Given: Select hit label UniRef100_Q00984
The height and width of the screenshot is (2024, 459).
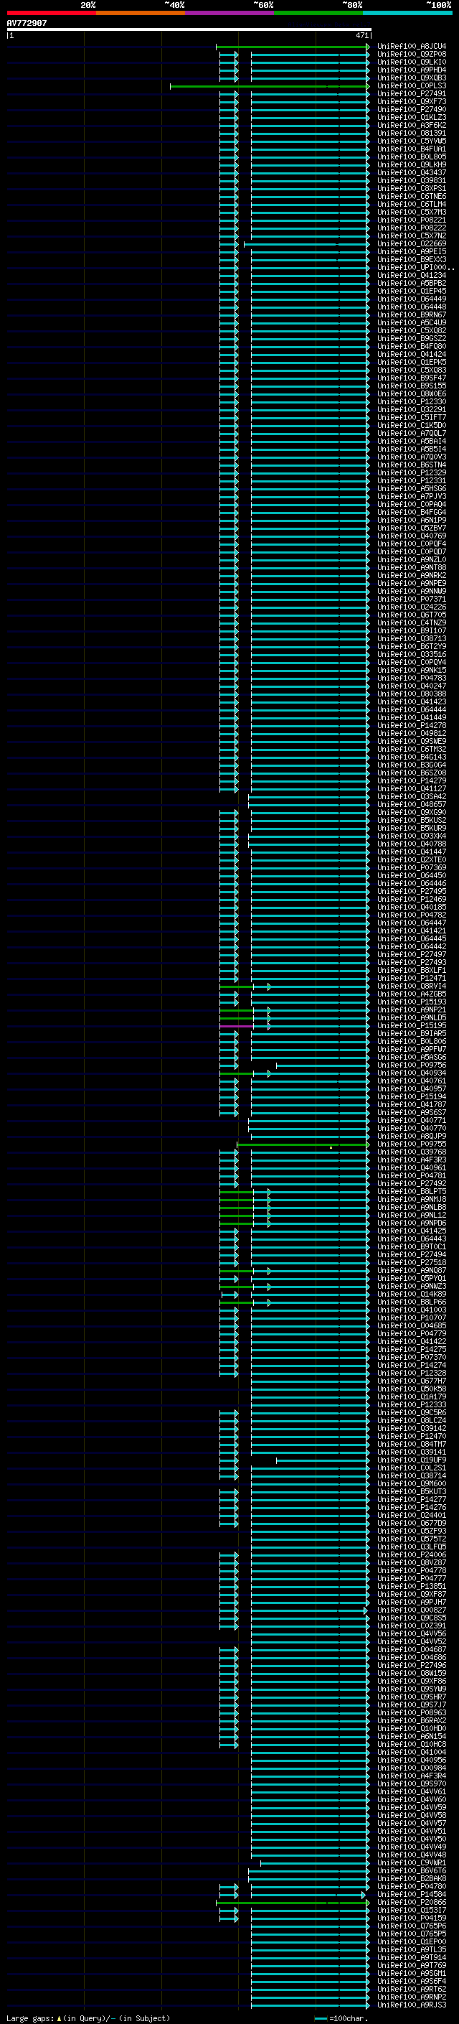Looking at the screenshot, I should coord(411,1768).
